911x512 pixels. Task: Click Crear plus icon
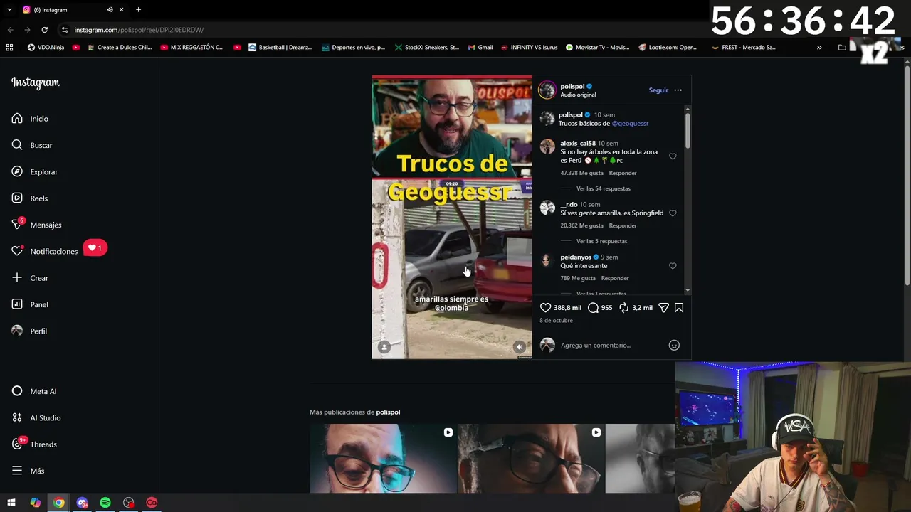[17, 278]
